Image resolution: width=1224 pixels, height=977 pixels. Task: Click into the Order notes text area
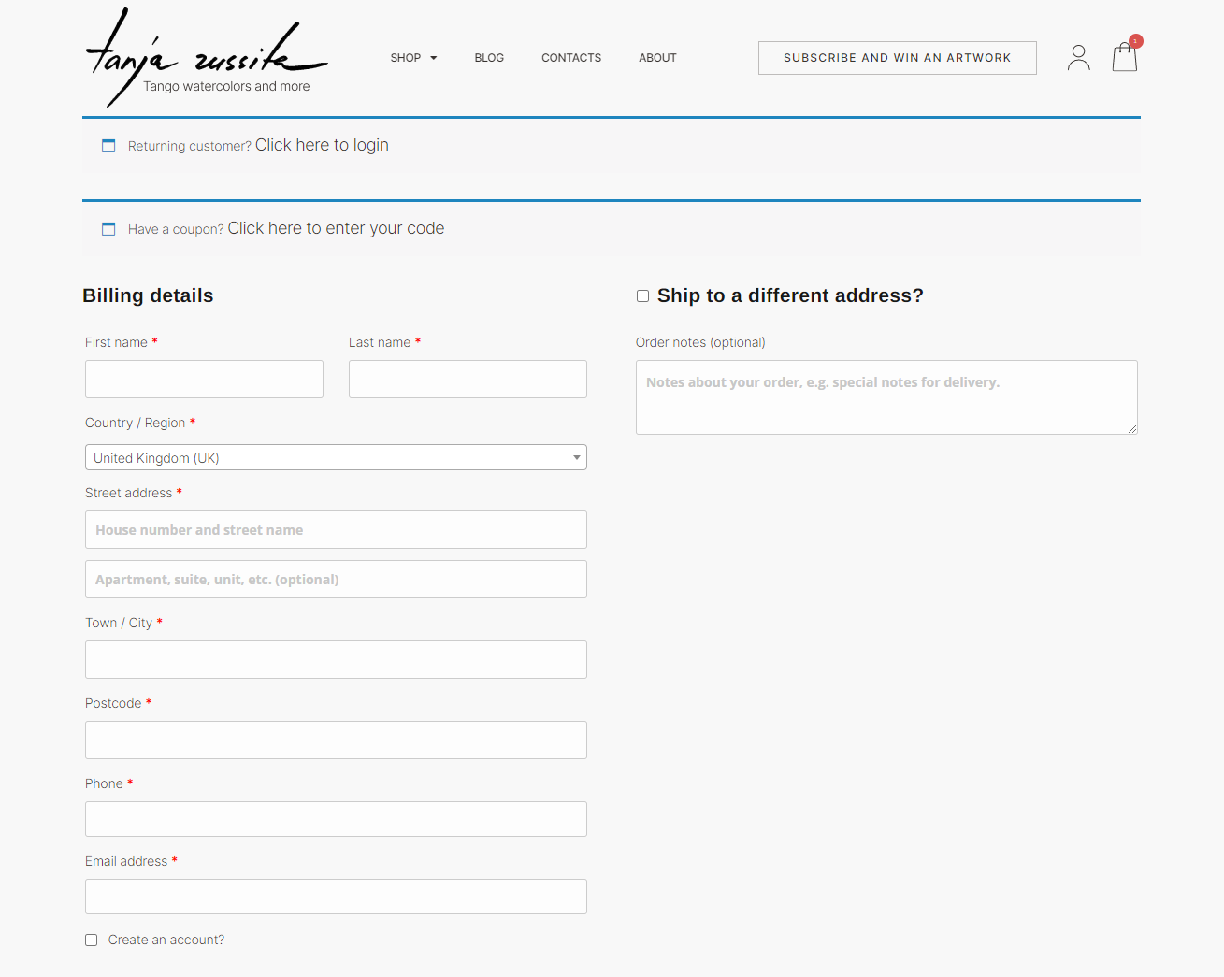(x=886, y=397)
